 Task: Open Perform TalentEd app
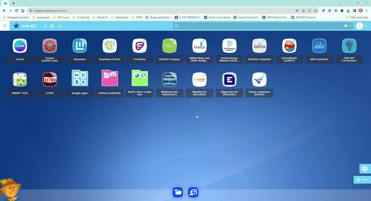259,46
